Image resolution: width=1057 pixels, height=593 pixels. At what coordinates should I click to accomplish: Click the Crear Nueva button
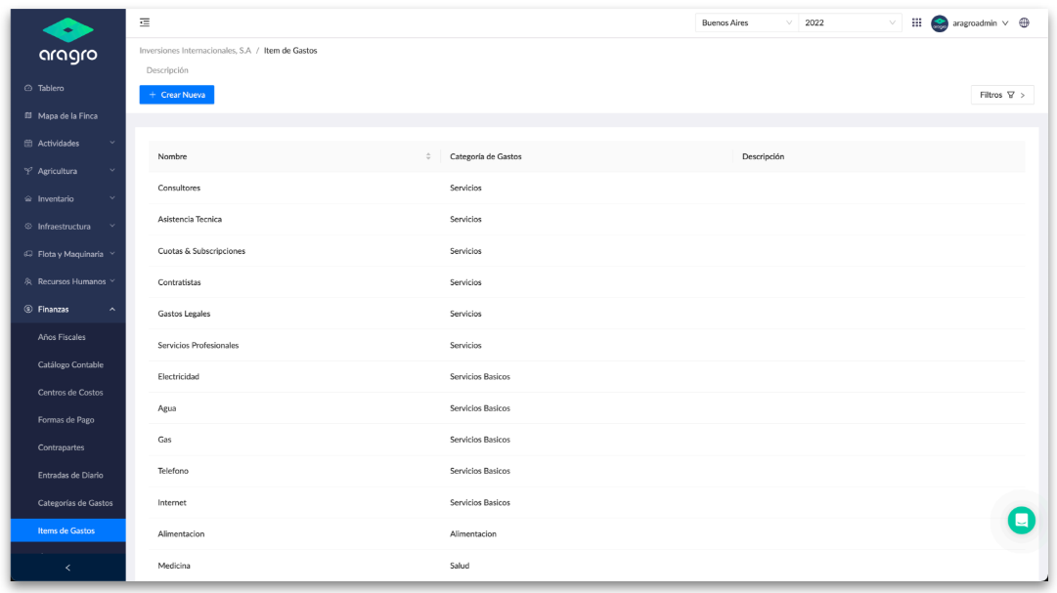(x=177, y=95)
